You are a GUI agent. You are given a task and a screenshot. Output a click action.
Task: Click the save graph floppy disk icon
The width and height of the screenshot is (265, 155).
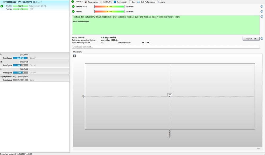74,56
